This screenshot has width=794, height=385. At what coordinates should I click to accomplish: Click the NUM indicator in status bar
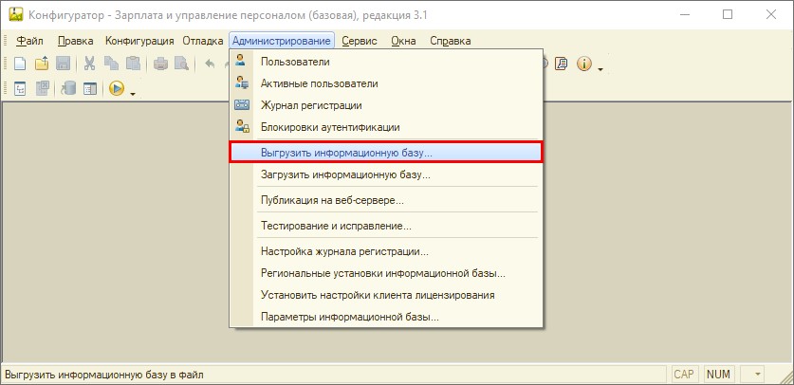[x=718, y=375]
